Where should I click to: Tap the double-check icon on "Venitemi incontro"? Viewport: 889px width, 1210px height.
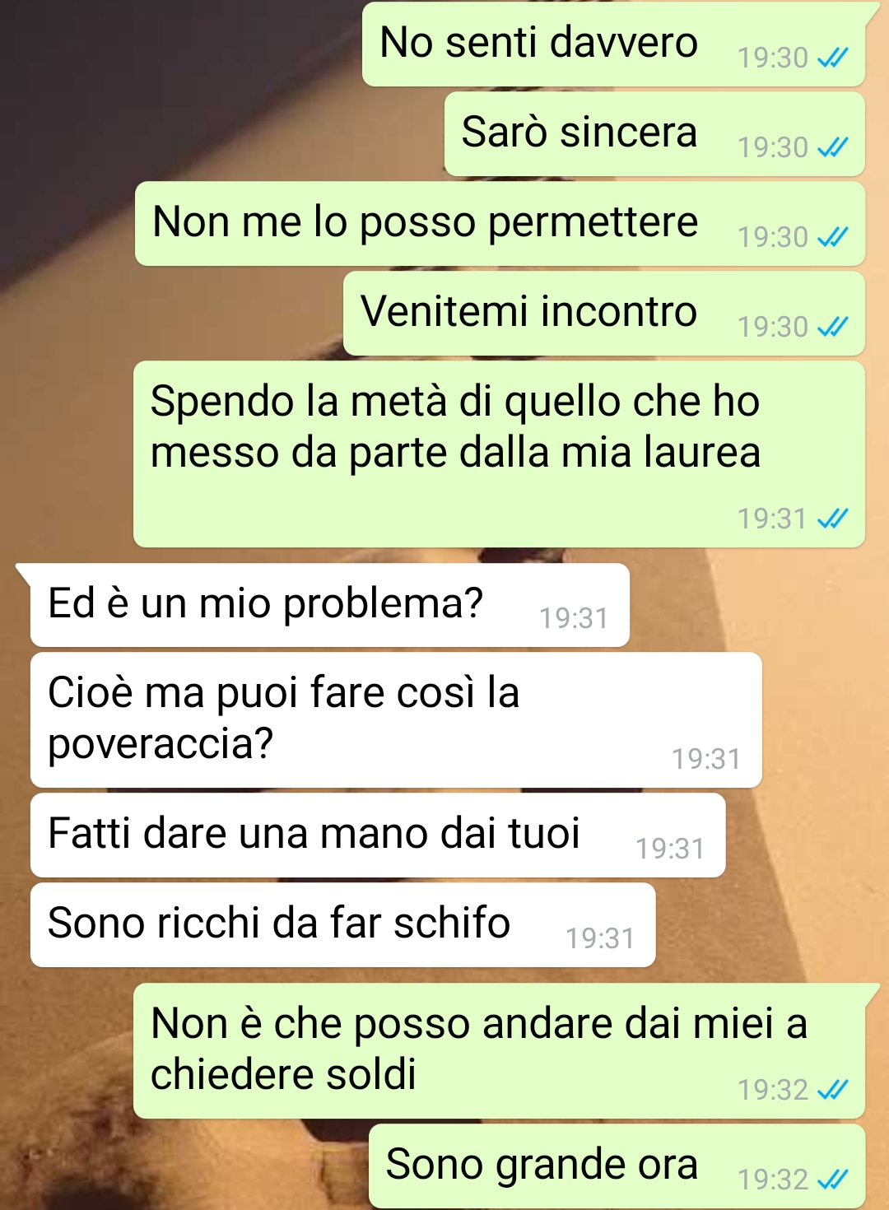tap(832, 327)
